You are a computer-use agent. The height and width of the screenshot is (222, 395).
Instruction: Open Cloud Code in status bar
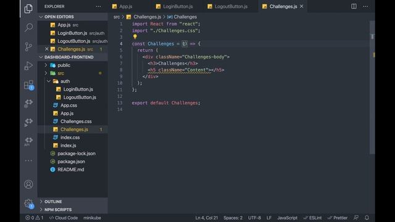pos(64,218)
